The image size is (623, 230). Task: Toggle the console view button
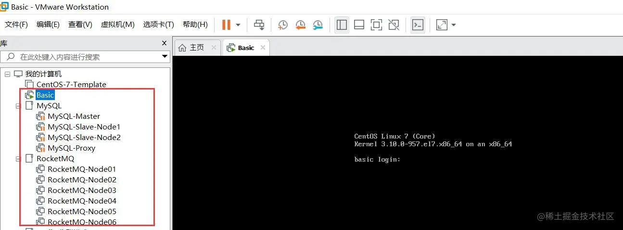pyautogui.click(x=418, y=25)
